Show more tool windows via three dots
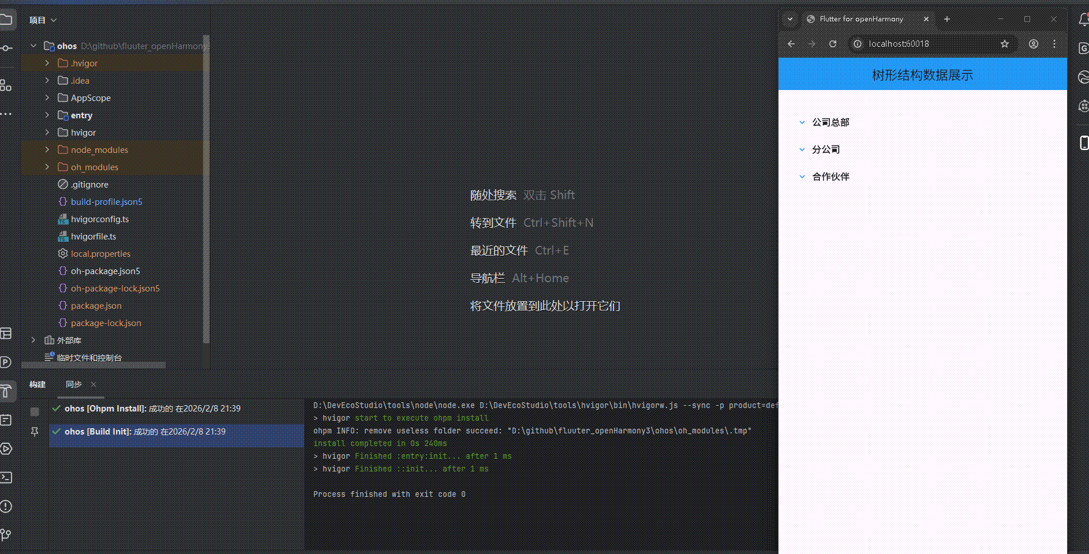 pos(6,114)
